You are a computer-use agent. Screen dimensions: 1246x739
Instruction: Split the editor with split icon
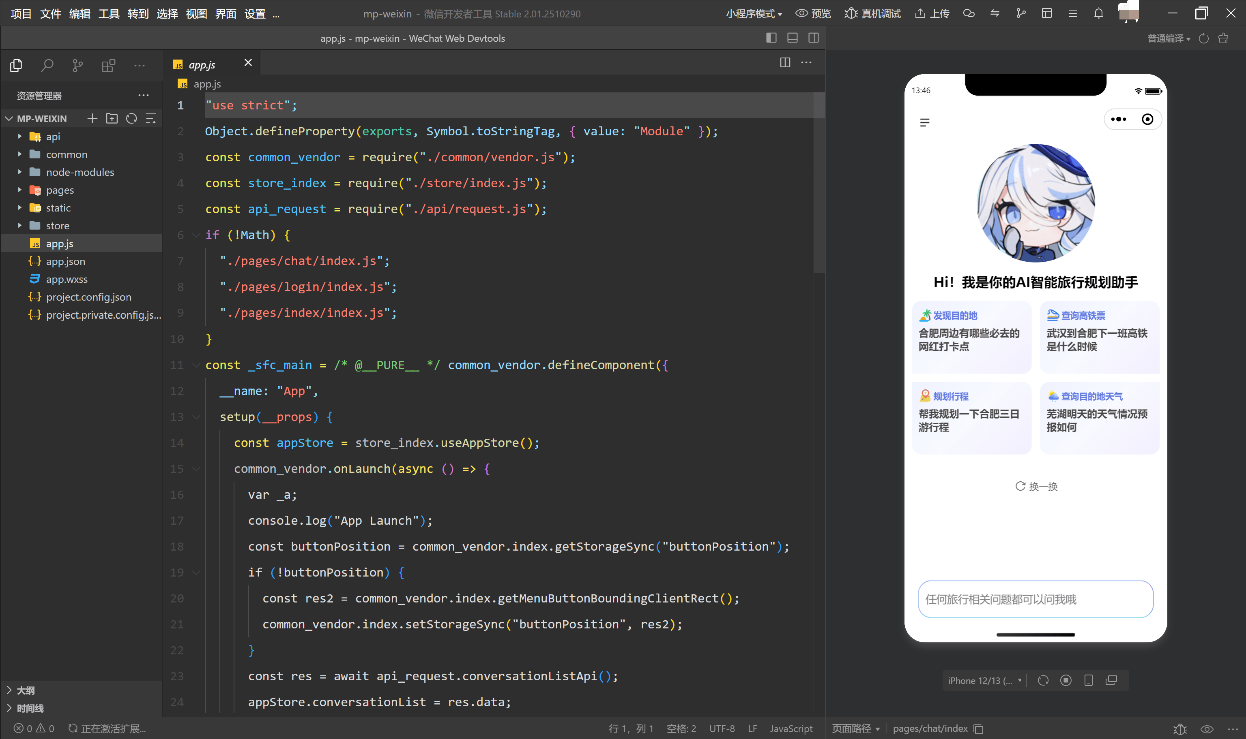[x=785, y=63]
